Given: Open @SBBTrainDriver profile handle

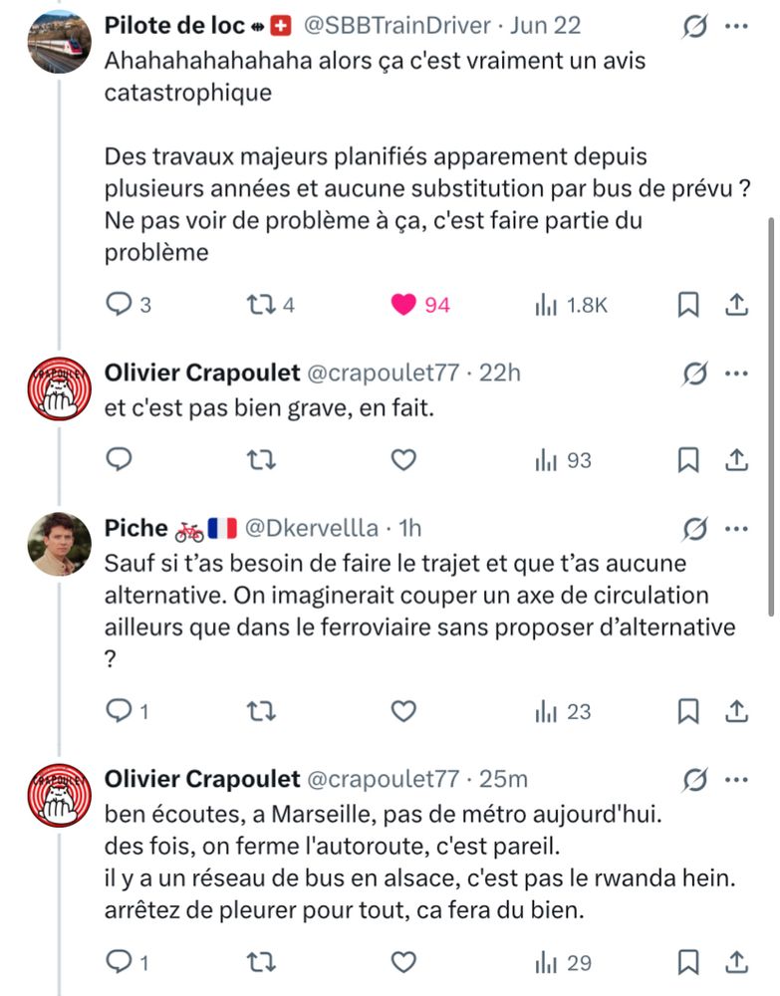Looking at the screenshot, I should tap(397, 26).
